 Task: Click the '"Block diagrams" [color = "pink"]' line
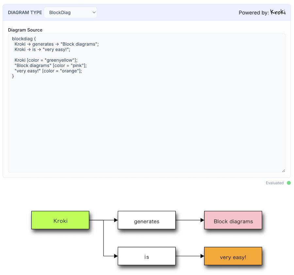pos(51,66)
